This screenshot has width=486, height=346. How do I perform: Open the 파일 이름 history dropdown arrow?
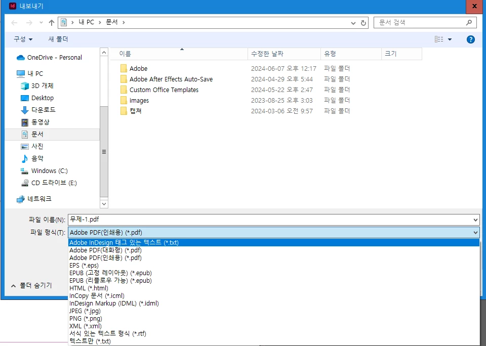click(x=475, y=220)
